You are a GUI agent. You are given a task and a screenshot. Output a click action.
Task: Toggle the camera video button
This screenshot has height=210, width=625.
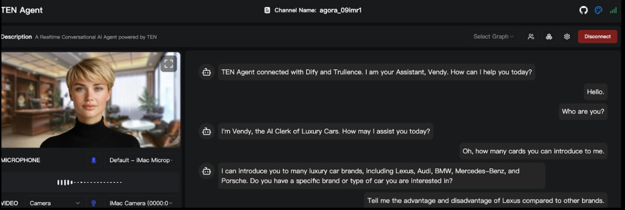click(94, 203)
